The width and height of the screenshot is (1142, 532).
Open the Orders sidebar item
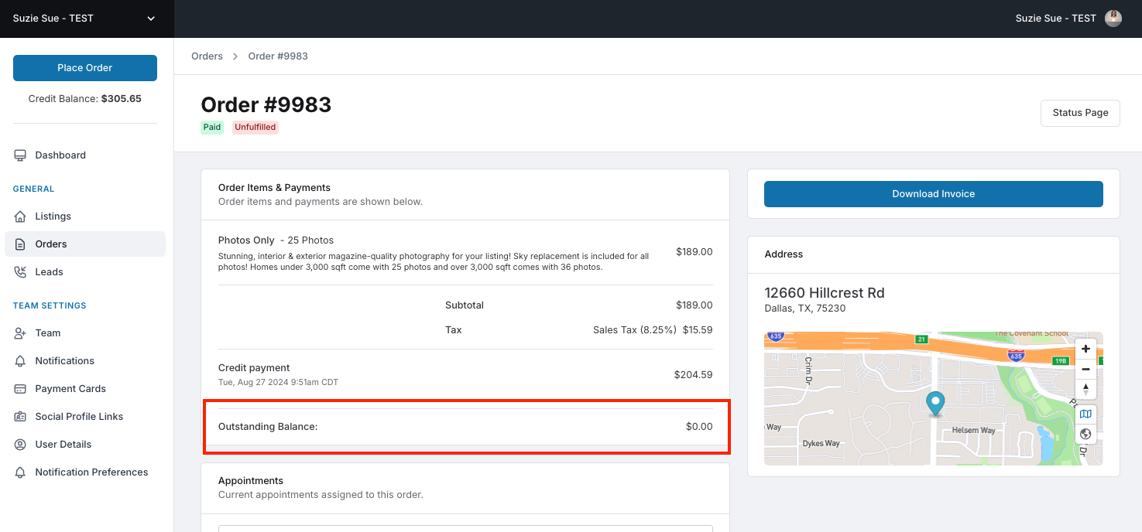(x=85, y=244)
